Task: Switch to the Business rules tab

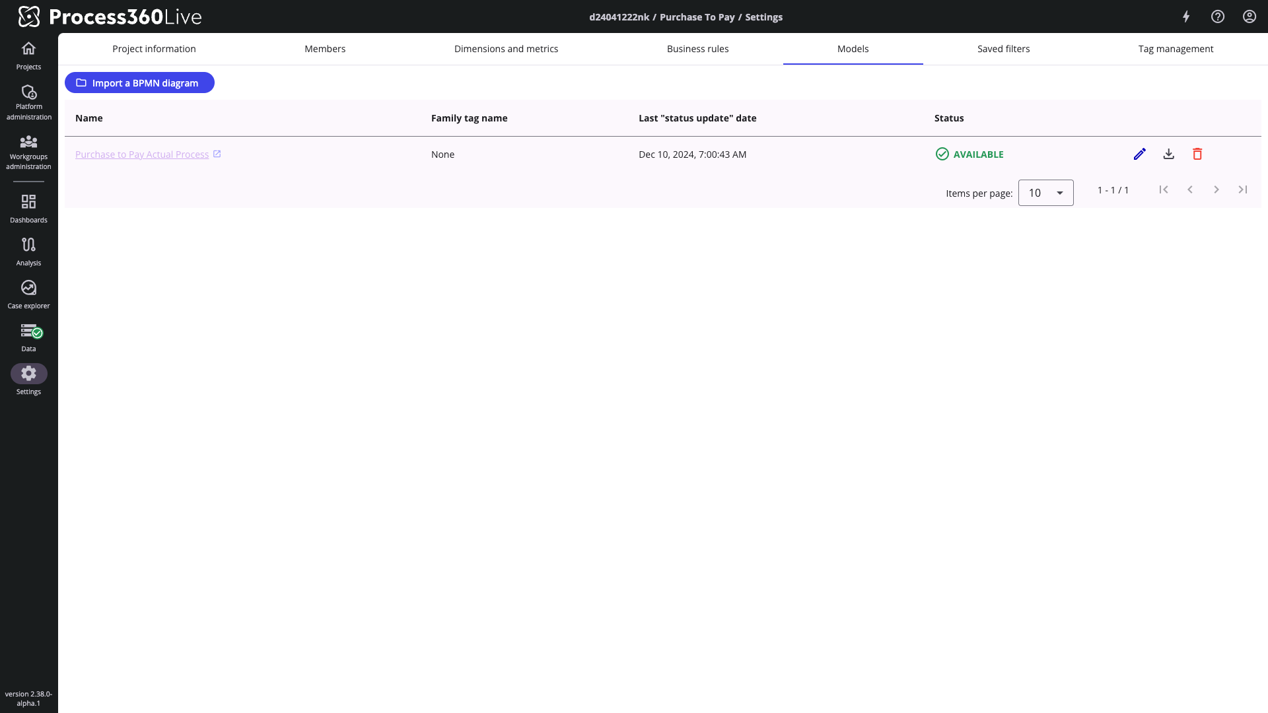Action: coord(697,49)
